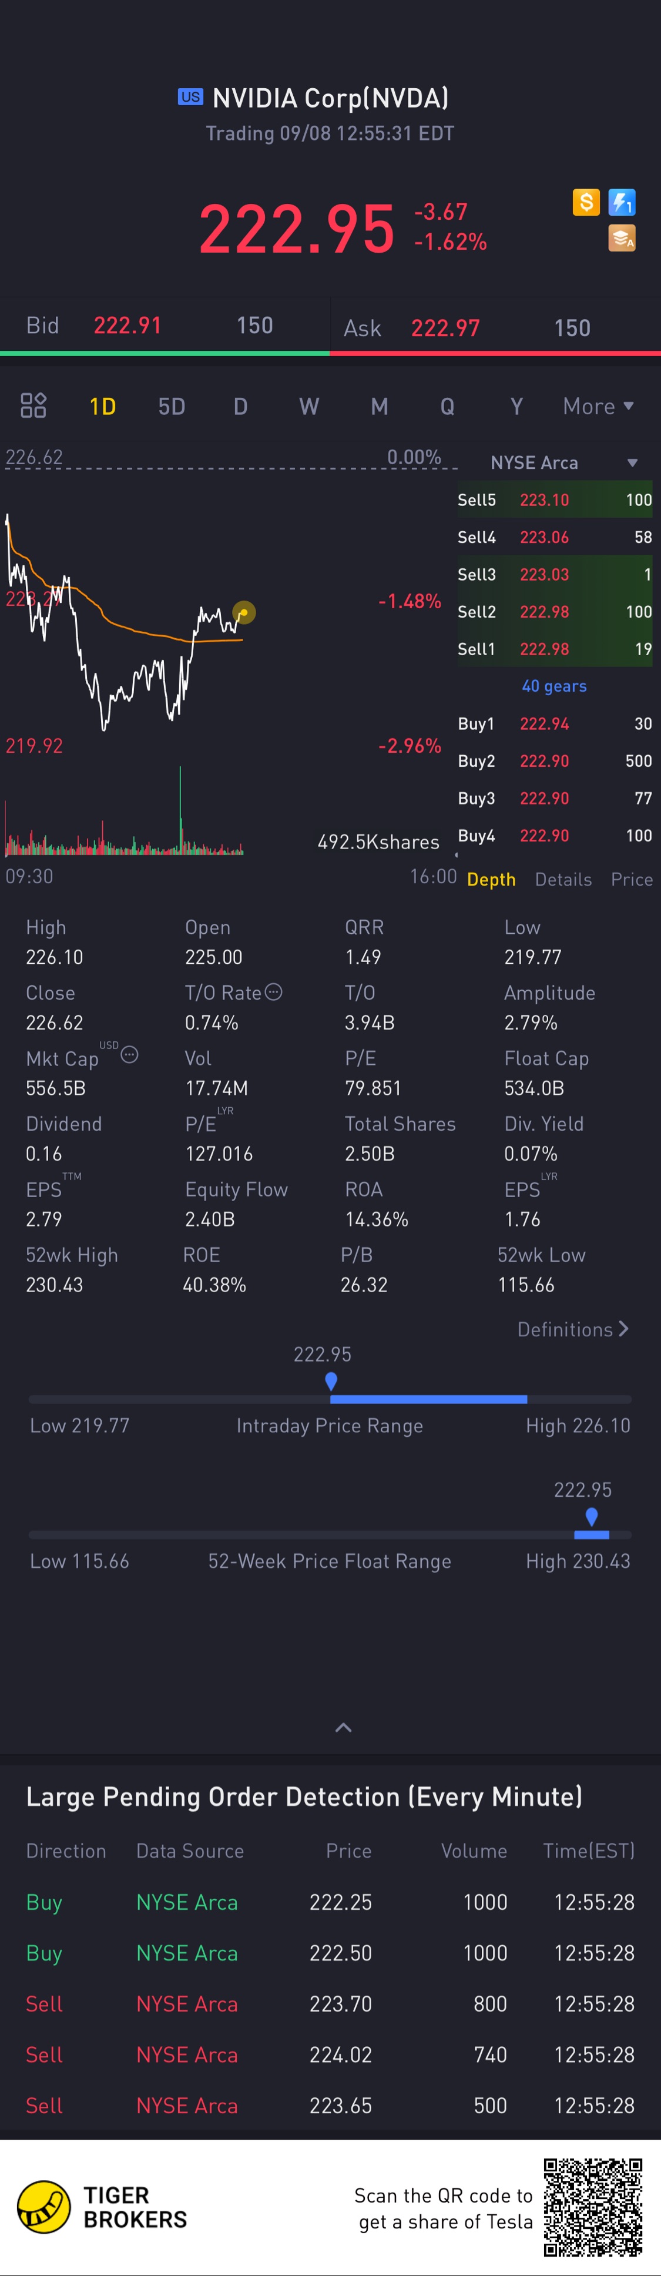Viewport: 661px width, 2276px height.
Task: Open the More timeframes dropdown
Action: tap(598, 407)
